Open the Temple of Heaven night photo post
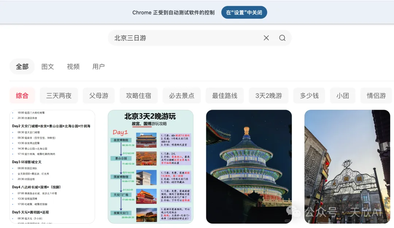This screenshot has width=394, height=228. (x=249, y=166)
